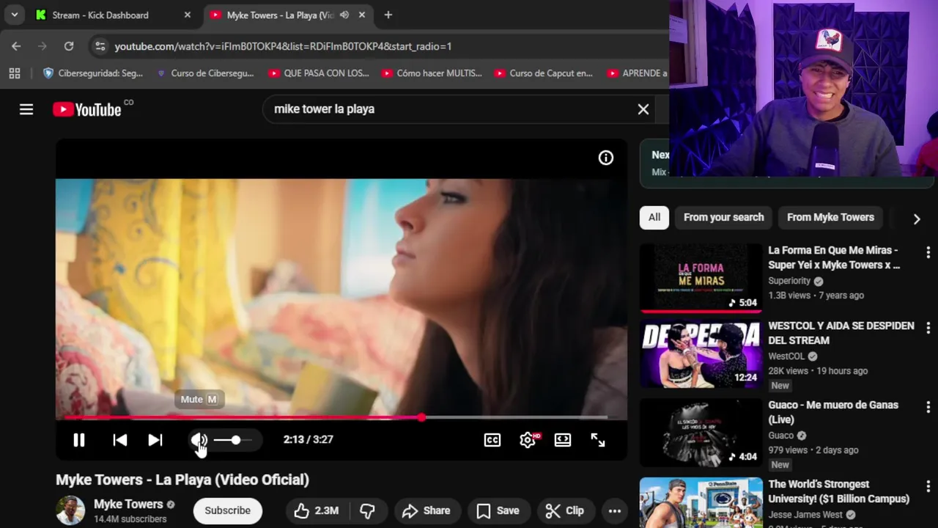Click the video title text
The width and height of the screenshot is (938, 528).
(x=182, y=480)
